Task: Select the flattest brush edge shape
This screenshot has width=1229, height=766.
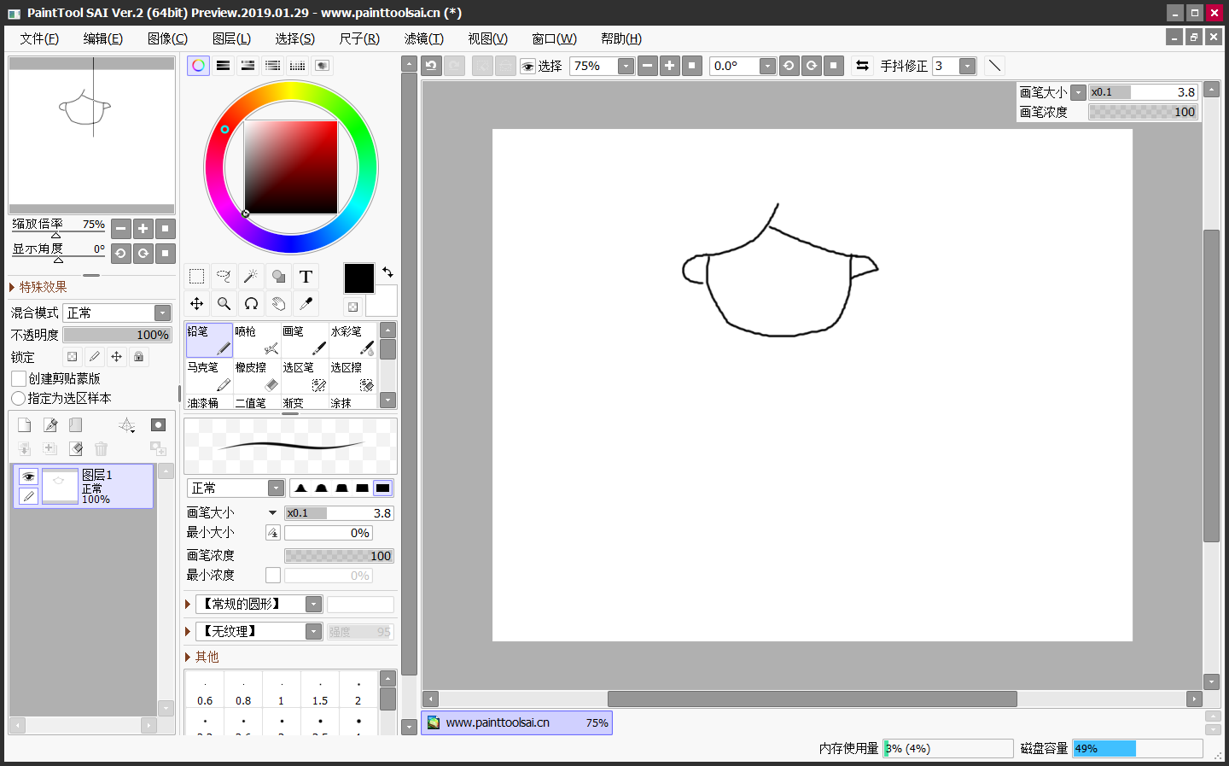Action: click(383, 488)
